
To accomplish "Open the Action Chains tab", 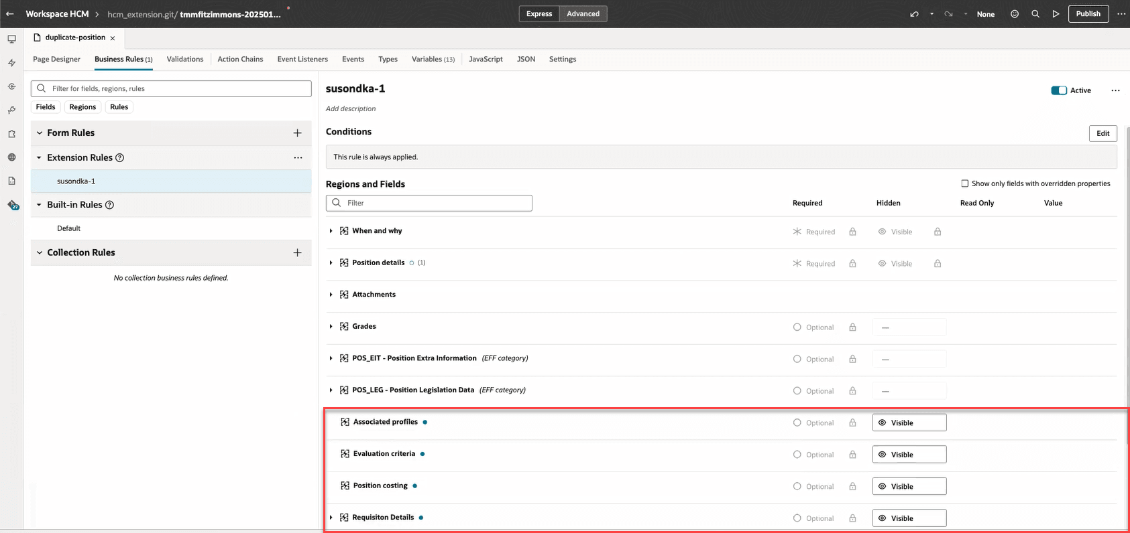I will [x=240, y=60].
